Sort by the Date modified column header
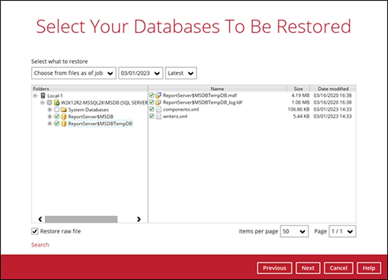Viewport: 388px width, 280px height. pos(332,88)
